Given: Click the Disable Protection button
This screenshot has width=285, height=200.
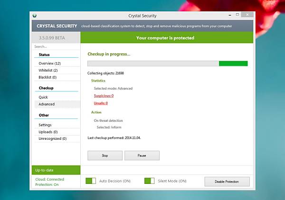Looking at the screenshot, I should click(x=227, y=182).
